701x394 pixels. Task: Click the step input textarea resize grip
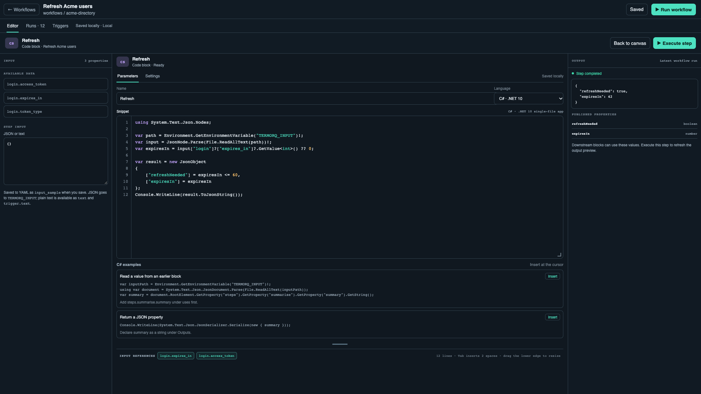point(106,183)
